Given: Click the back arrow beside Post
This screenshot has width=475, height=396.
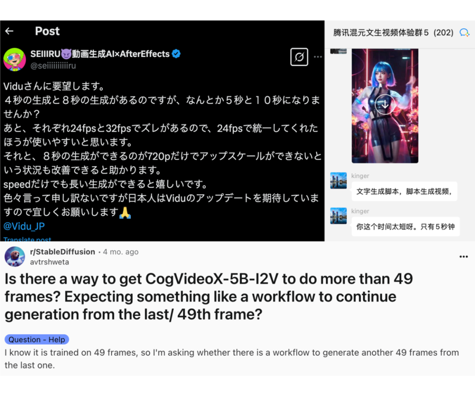Looking at the screenshot, I should click(9, 31).
